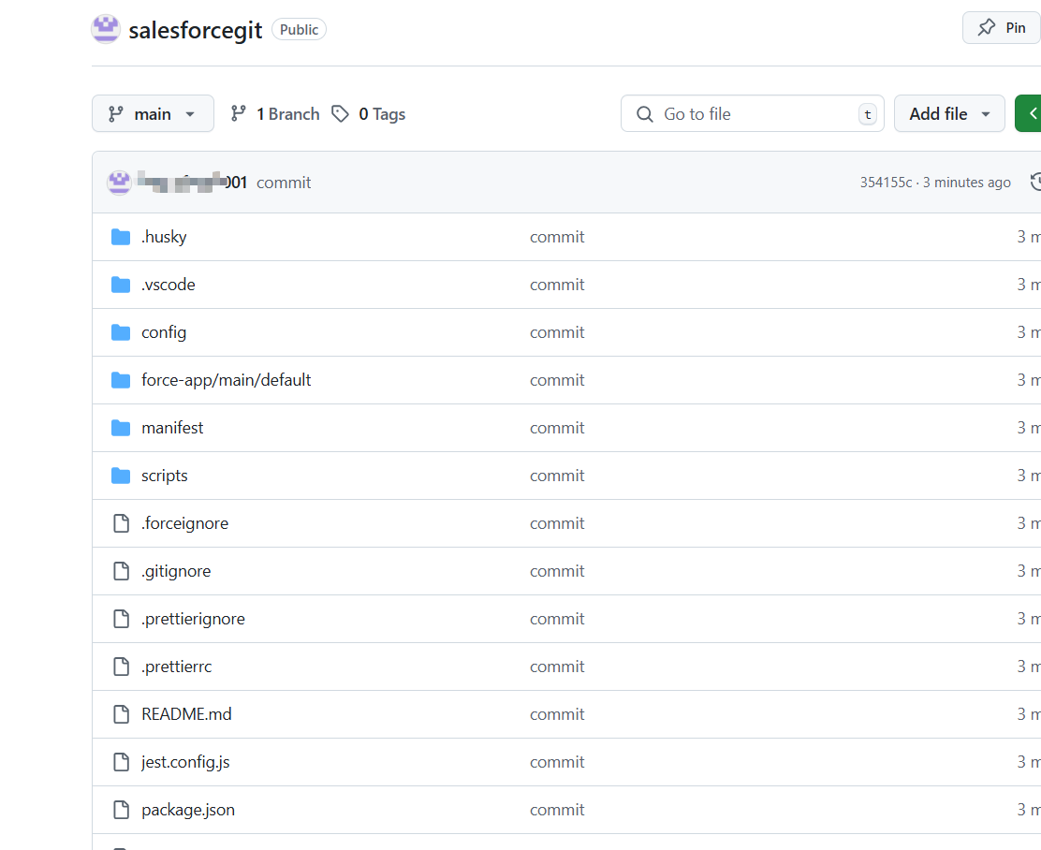Open the commit message in the config row
This screenshot has width=1041, height=850.
[x=557, y=332]
